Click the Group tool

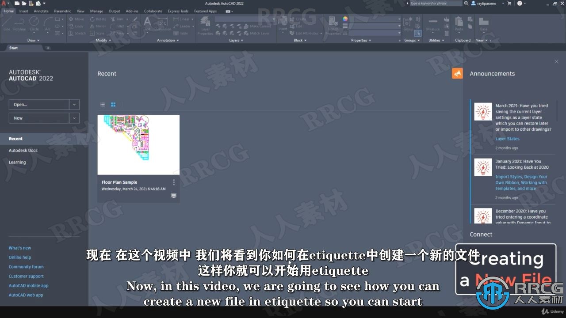408,24
